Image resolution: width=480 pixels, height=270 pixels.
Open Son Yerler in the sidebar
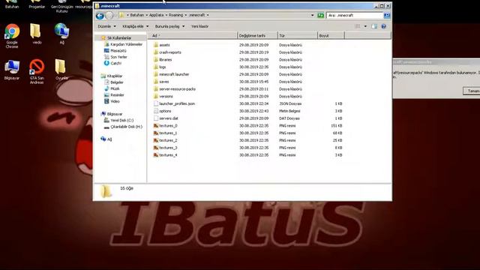pyautogui.click(x=118, y=57)
